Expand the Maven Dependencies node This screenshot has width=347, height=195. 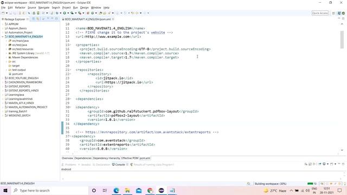(x=7, y=57)
